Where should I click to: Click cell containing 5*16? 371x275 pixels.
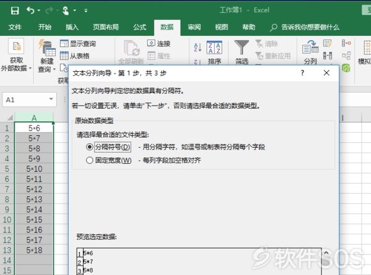[x=34, y=230]
